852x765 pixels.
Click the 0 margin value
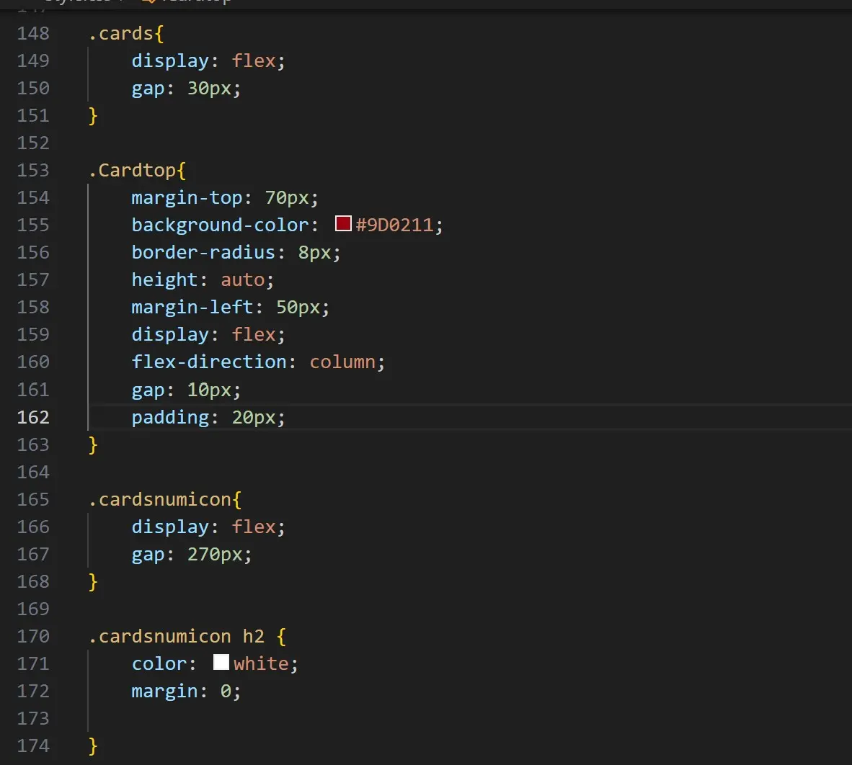coord(226,691)
